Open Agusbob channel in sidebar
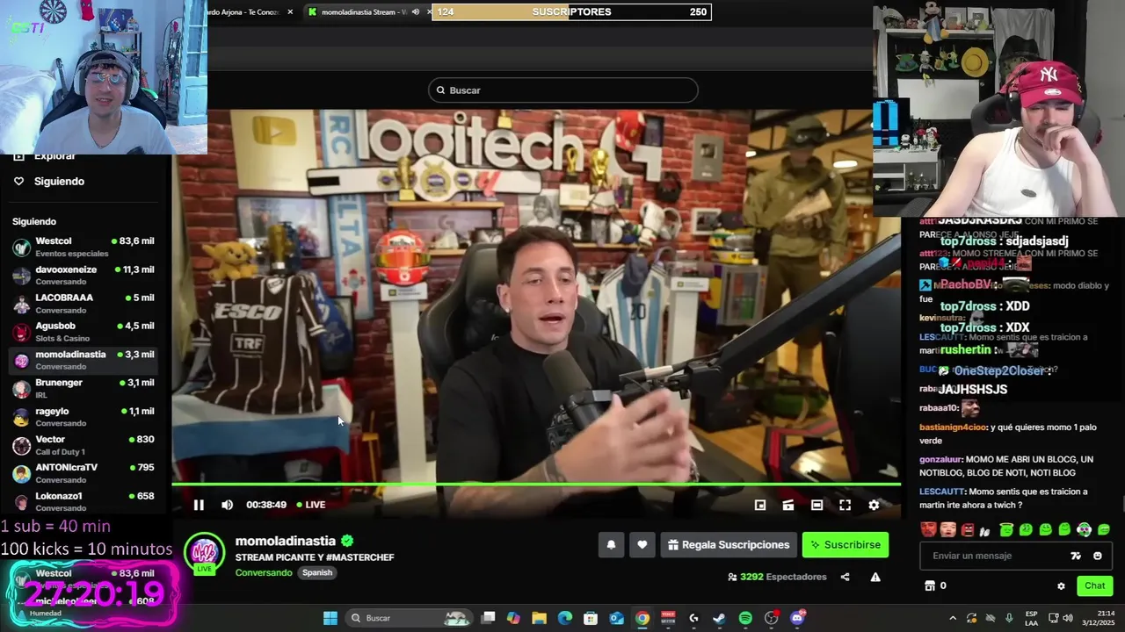This screenshot has width=1125, height=632. click(83, 331)
